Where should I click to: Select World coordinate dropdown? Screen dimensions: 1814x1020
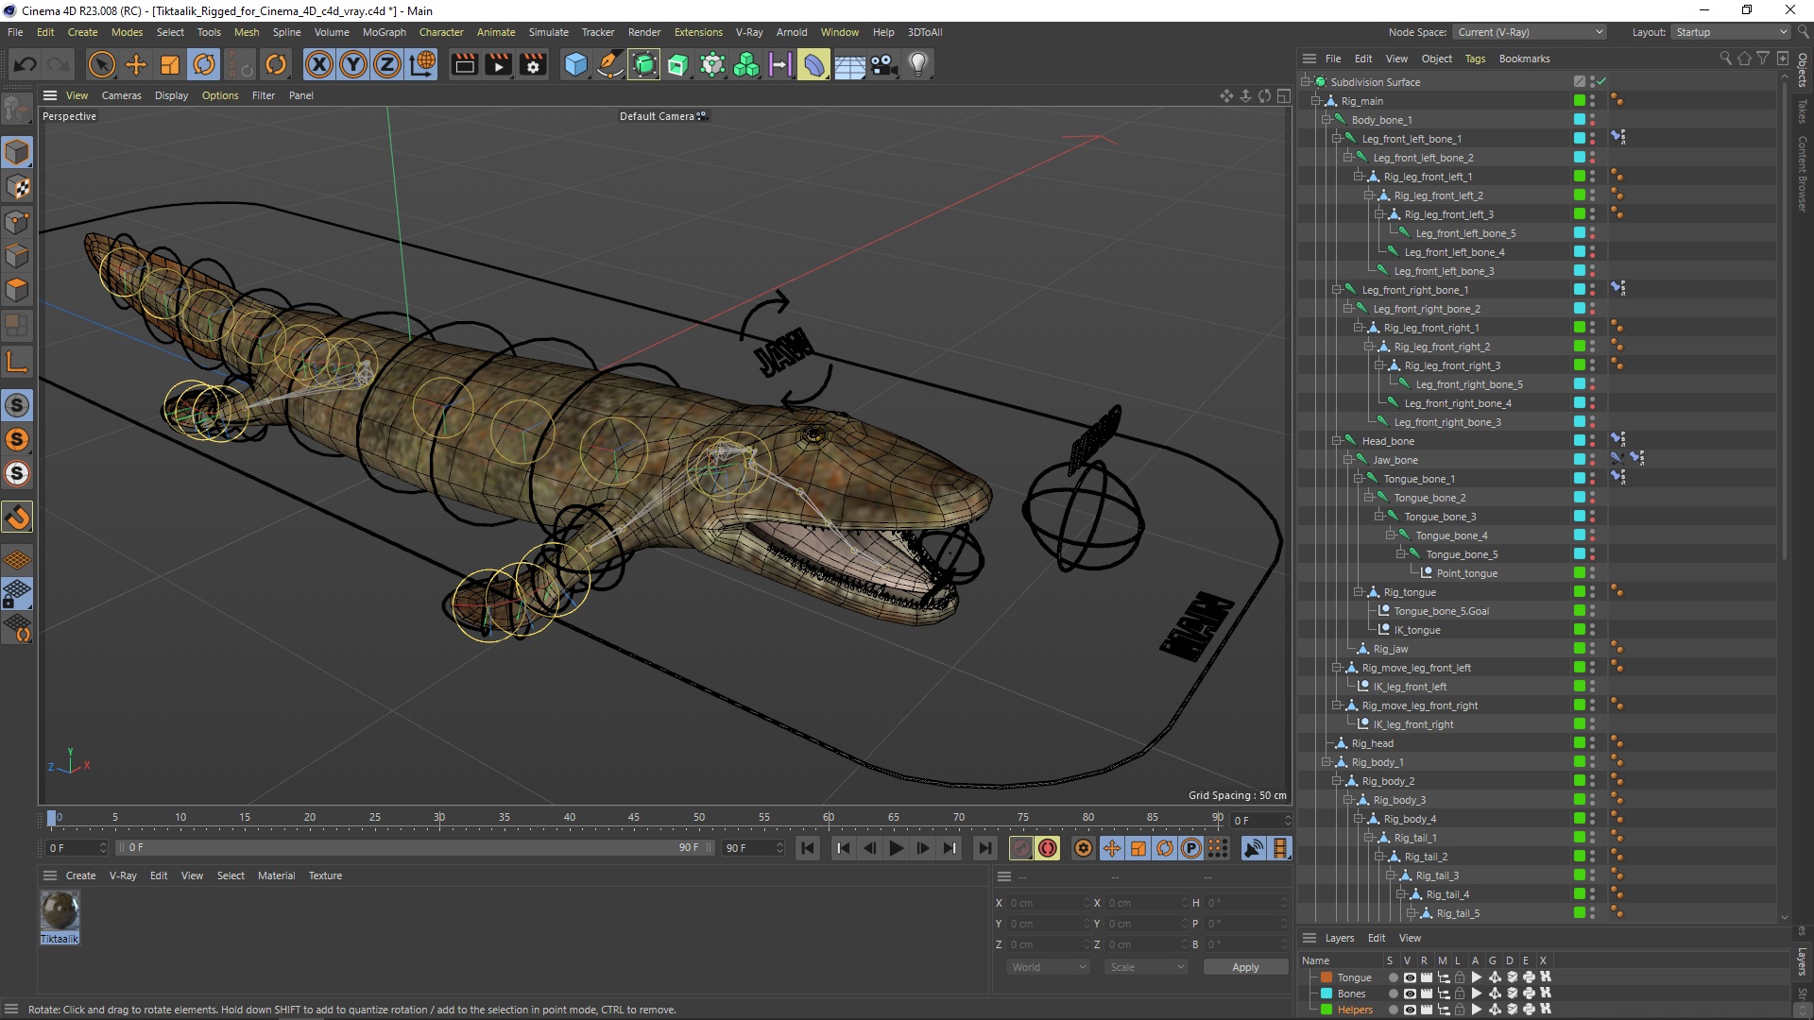[1047, 966]
